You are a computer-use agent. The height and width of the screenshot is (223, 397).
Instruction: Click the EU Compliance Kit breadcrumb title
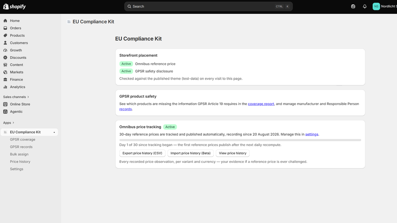[x=93, y=22]
